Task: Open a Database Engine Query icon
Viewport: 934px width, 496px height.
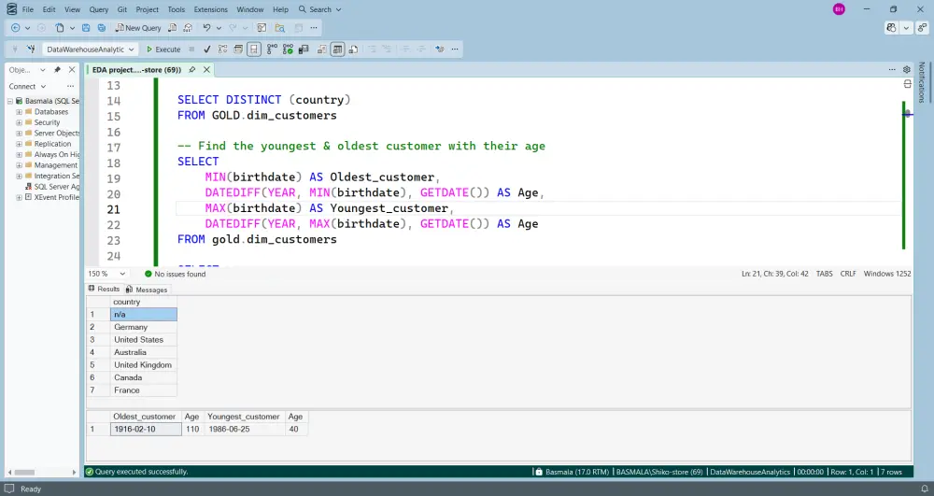Action: 172,28
